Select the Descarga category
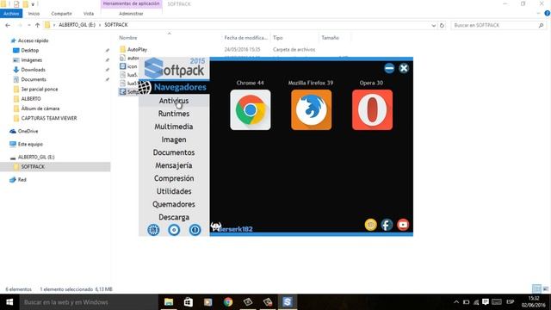Screen dimensions: 551x310 coord(174,217)
